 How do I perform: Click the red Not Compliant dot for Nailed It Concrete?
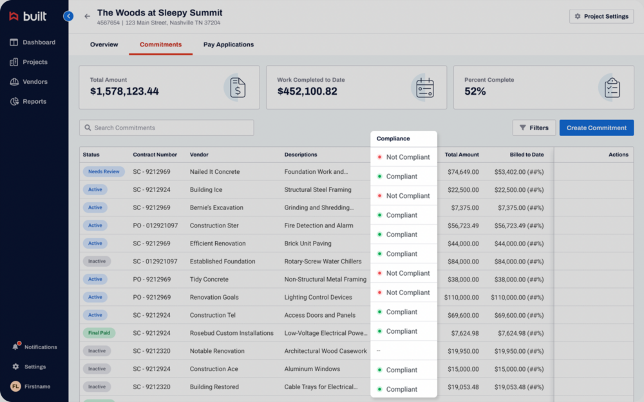pyautogui.click(x=379, y=157)
